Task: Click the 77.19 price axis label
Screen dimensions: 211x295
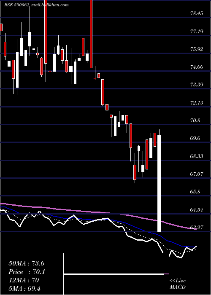Action: point(197,31)
